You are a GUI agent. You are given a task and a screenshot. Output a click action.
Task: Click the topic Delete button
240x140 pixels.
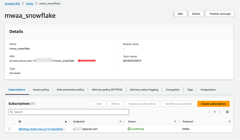click(x=196, y=14)
